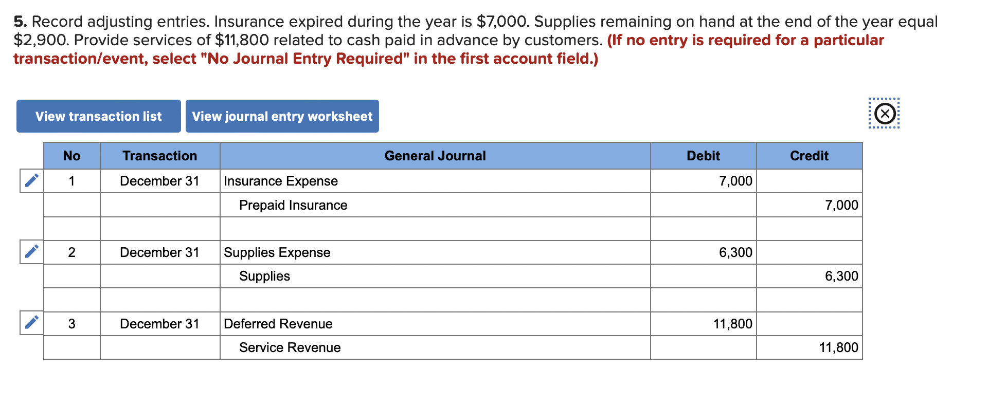Select the Supplies Expense account field
The width and height of the screenshot is (1006, 406).
coord(277,252)
